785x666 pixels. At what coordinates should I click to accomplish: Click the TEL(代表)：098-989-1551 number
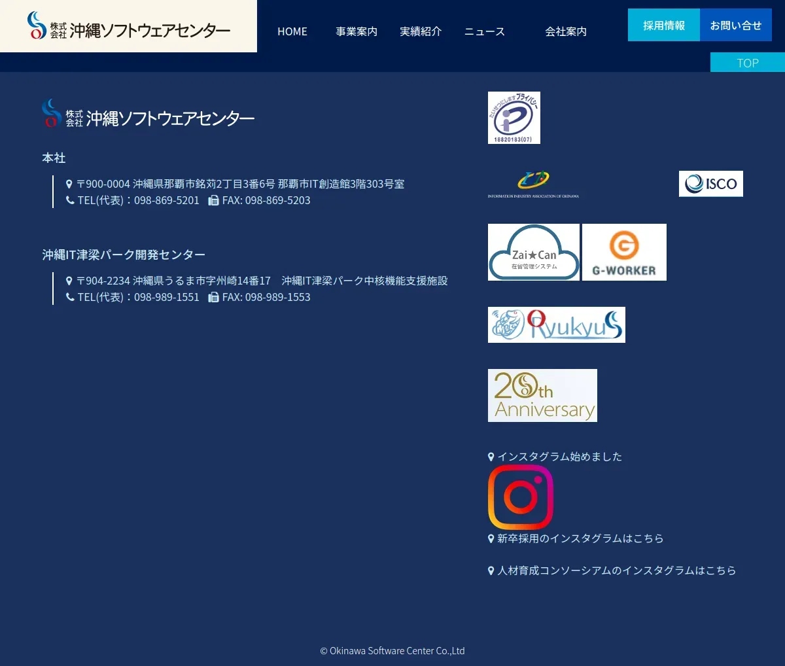138,297
